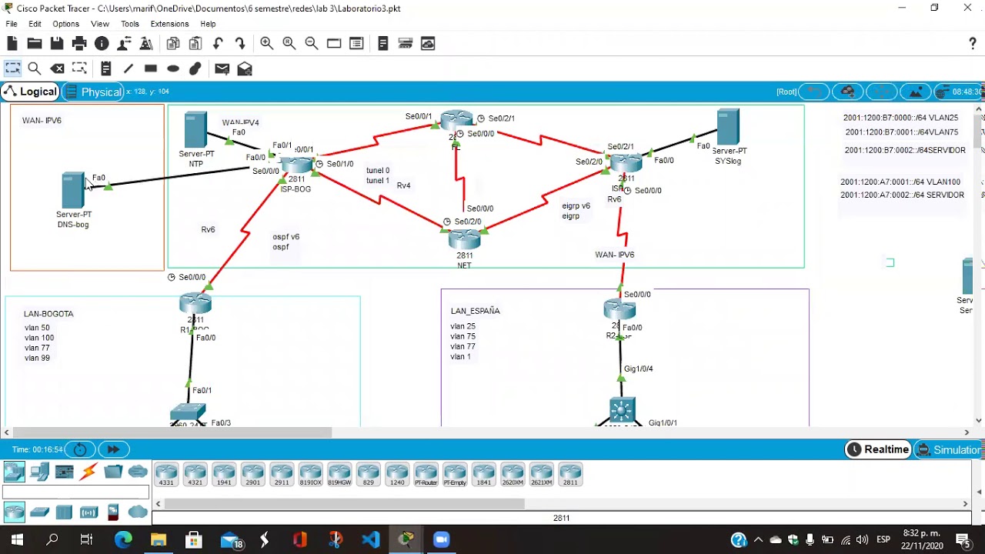Pick the 1941 router model
985x554 pixels.
click(224, 475)
